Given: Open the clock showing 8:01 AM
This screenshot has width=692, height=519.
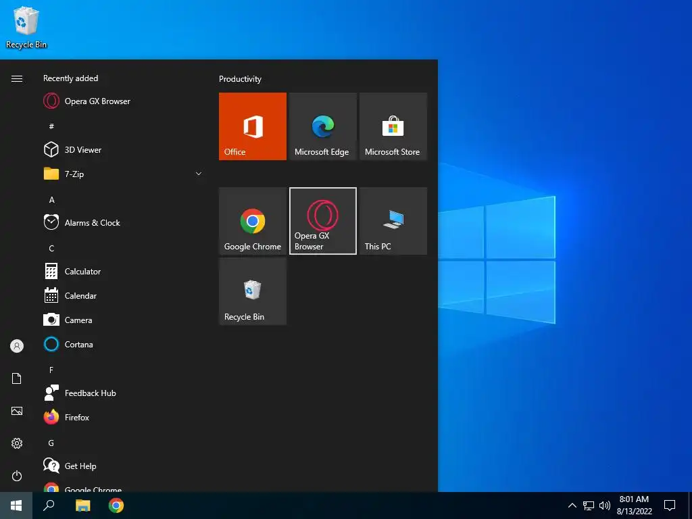Looking at the screenshot, I should (634, 505).
